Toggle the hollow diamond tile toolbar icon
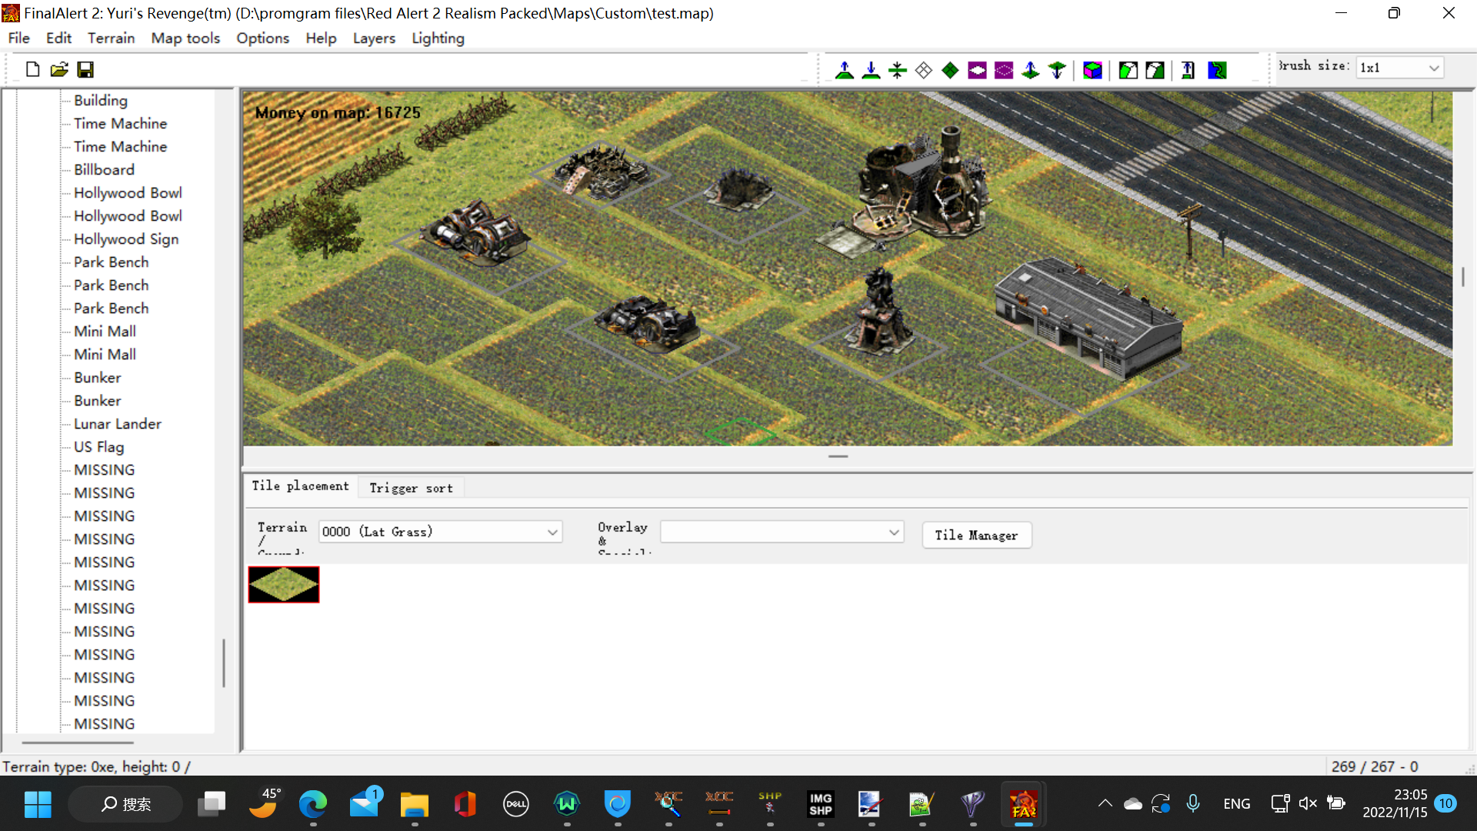Viewport: 1477px width, 831px height. 924,70
